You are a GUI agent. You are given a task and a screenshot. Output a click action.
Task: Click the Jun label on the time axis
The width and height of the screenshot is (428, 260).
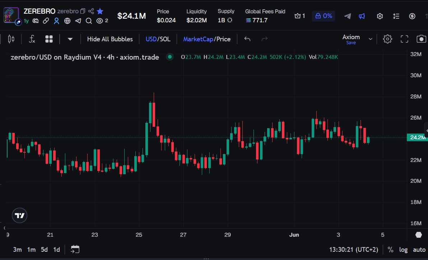pos(294,235)
